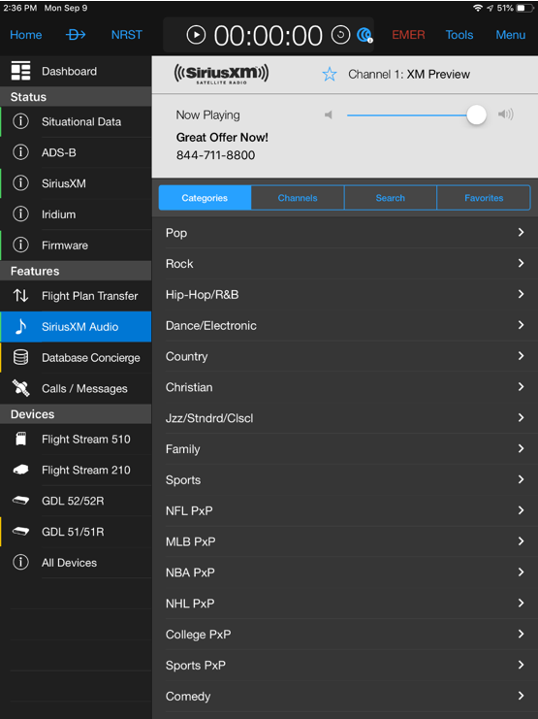Favorite Channel 1 with the star icon
538x719 pixels.
click(329, 74)
